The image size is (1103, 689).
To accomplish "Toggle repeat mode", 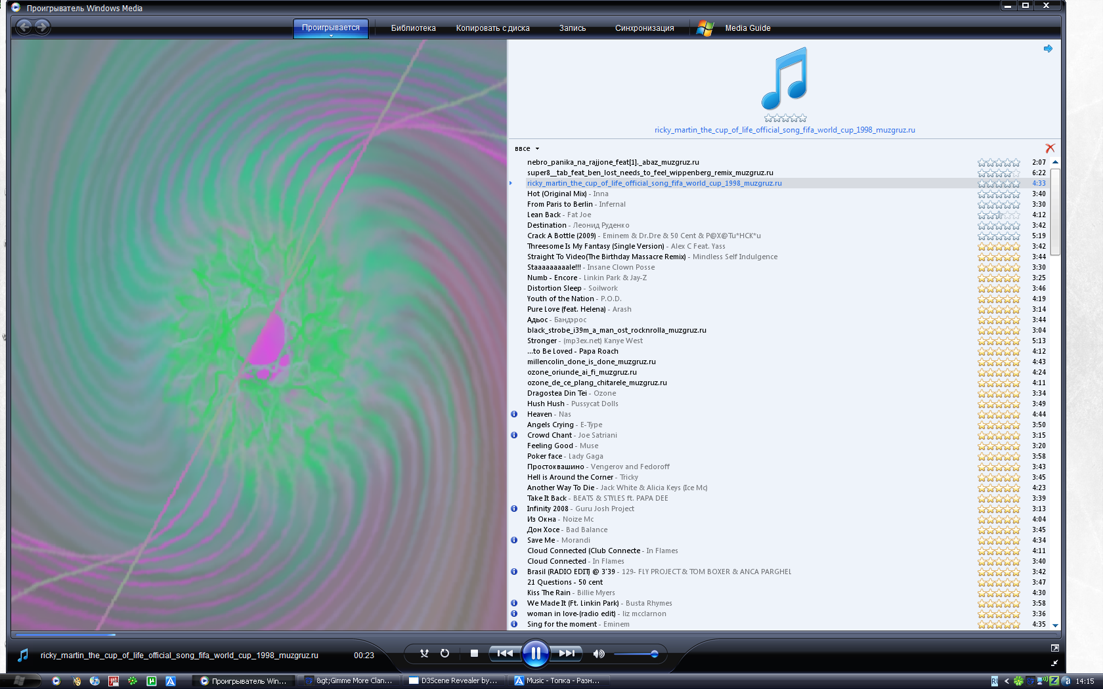I will click(444, 654).
